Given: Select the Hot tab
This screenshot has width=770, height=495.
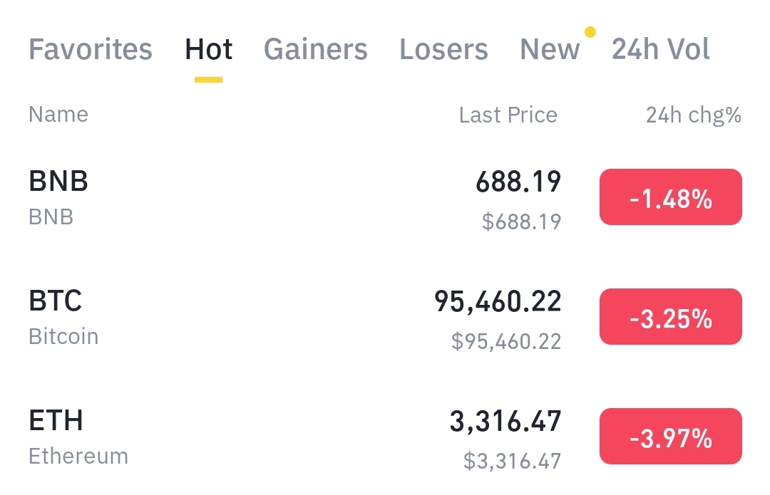Looking at the screenshot, I should 208,50.
